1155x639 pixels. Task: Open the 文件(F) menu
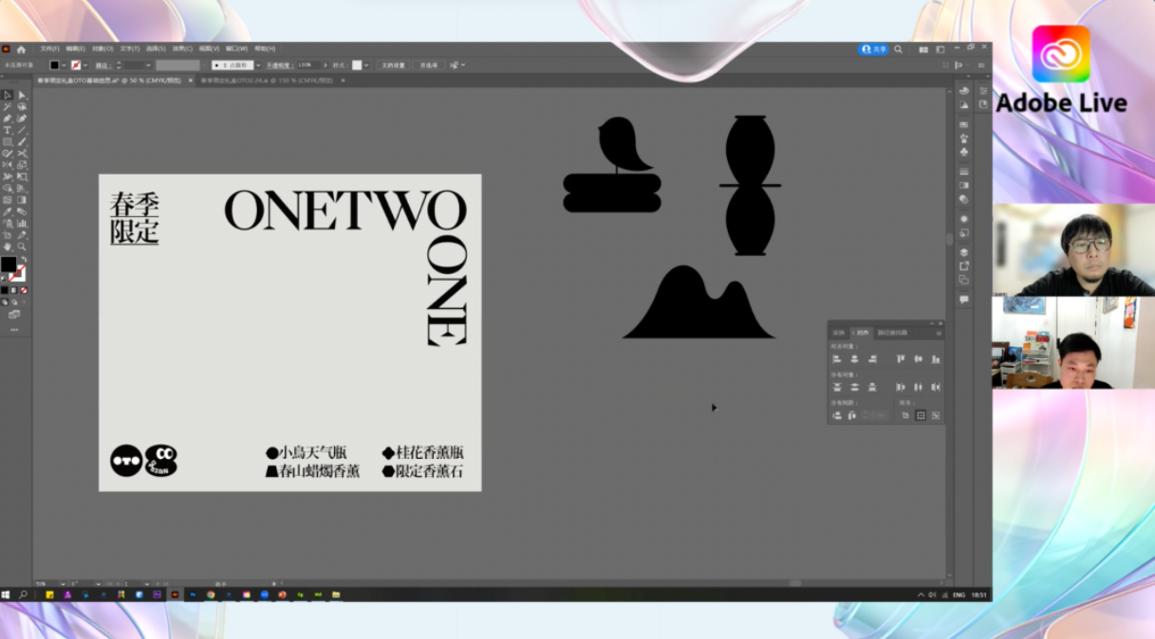(x=50, y=48)
